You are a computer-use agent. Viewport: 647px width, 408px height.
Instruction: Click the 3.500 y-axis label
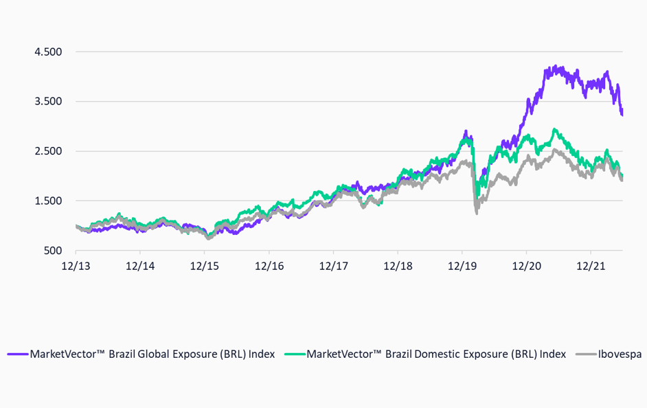(48, 102)
